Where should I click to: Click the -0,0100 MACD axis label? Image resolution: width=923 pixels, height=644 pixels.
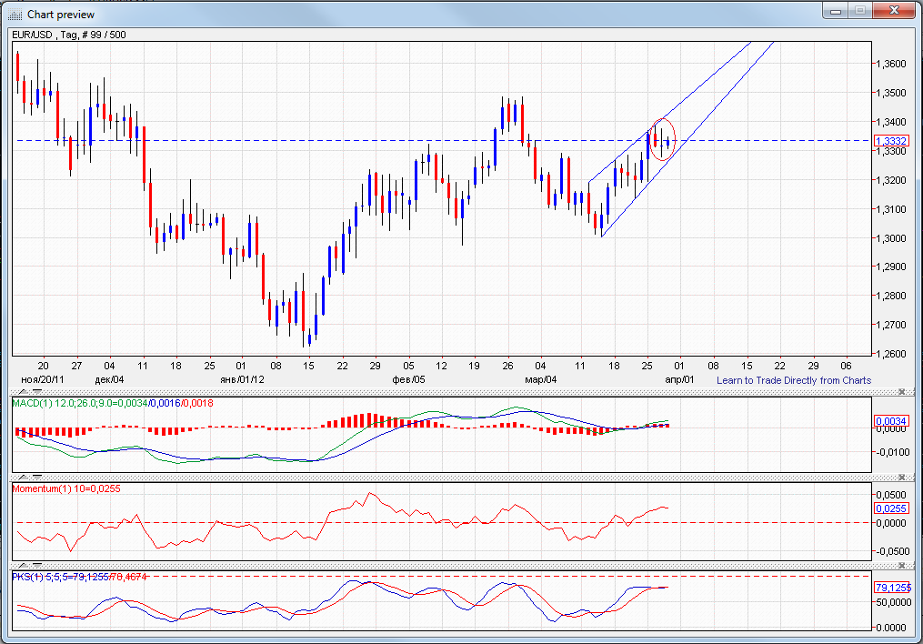(891, 452)
